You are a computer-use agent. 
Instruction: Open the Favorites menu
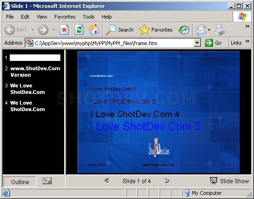pos(65,17)
